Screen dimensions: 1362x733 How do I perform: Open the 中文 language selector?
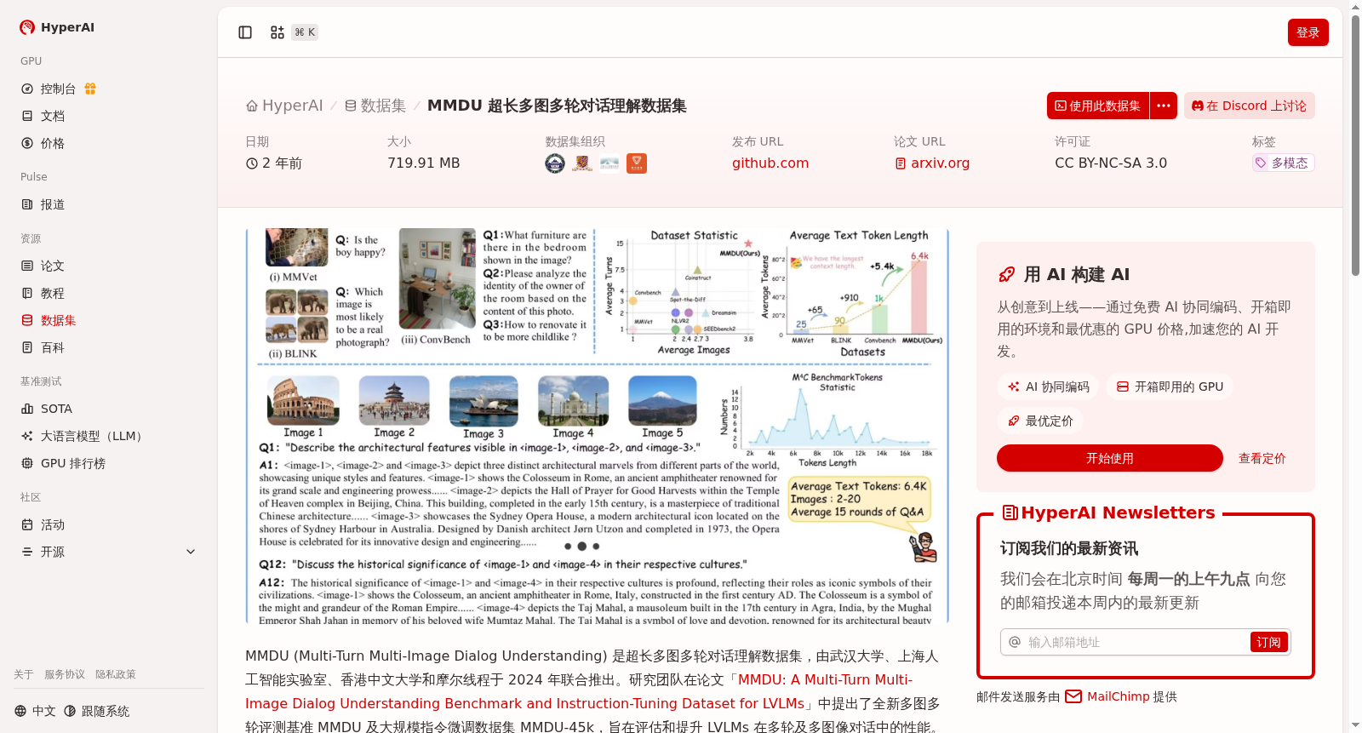36,711
